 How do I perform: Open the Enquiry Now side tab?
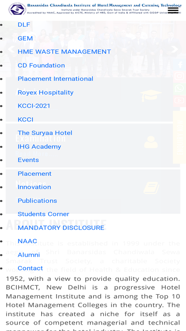pos(180,137)
